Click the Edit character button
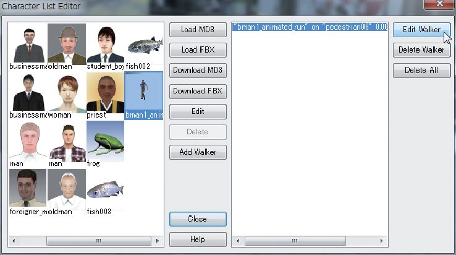456x255 pixels. 198,111
